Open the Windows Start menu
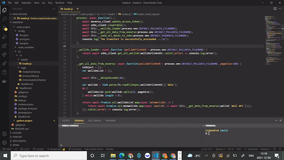Screen dimensions: 284x160 point(5,156)
